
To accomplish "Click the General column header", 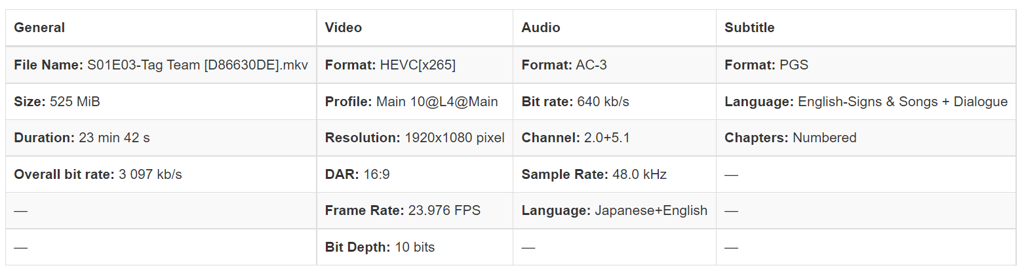I will click(x=39, y=28).
